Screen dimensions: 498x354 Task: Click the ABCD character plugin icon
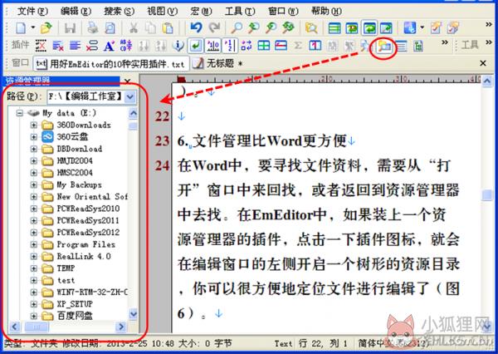[x=126, y=46]
